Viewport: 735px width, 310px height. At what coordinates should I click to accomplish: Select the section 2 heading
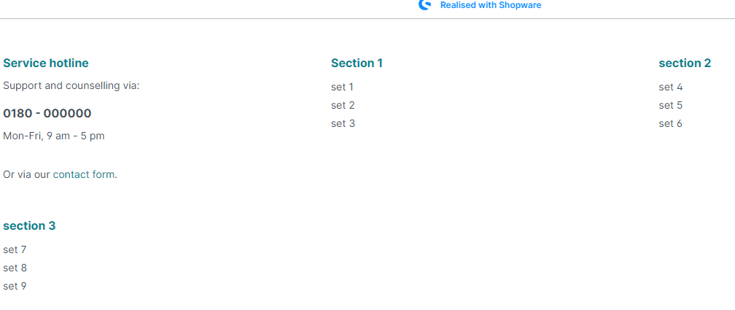coord(685,63)
